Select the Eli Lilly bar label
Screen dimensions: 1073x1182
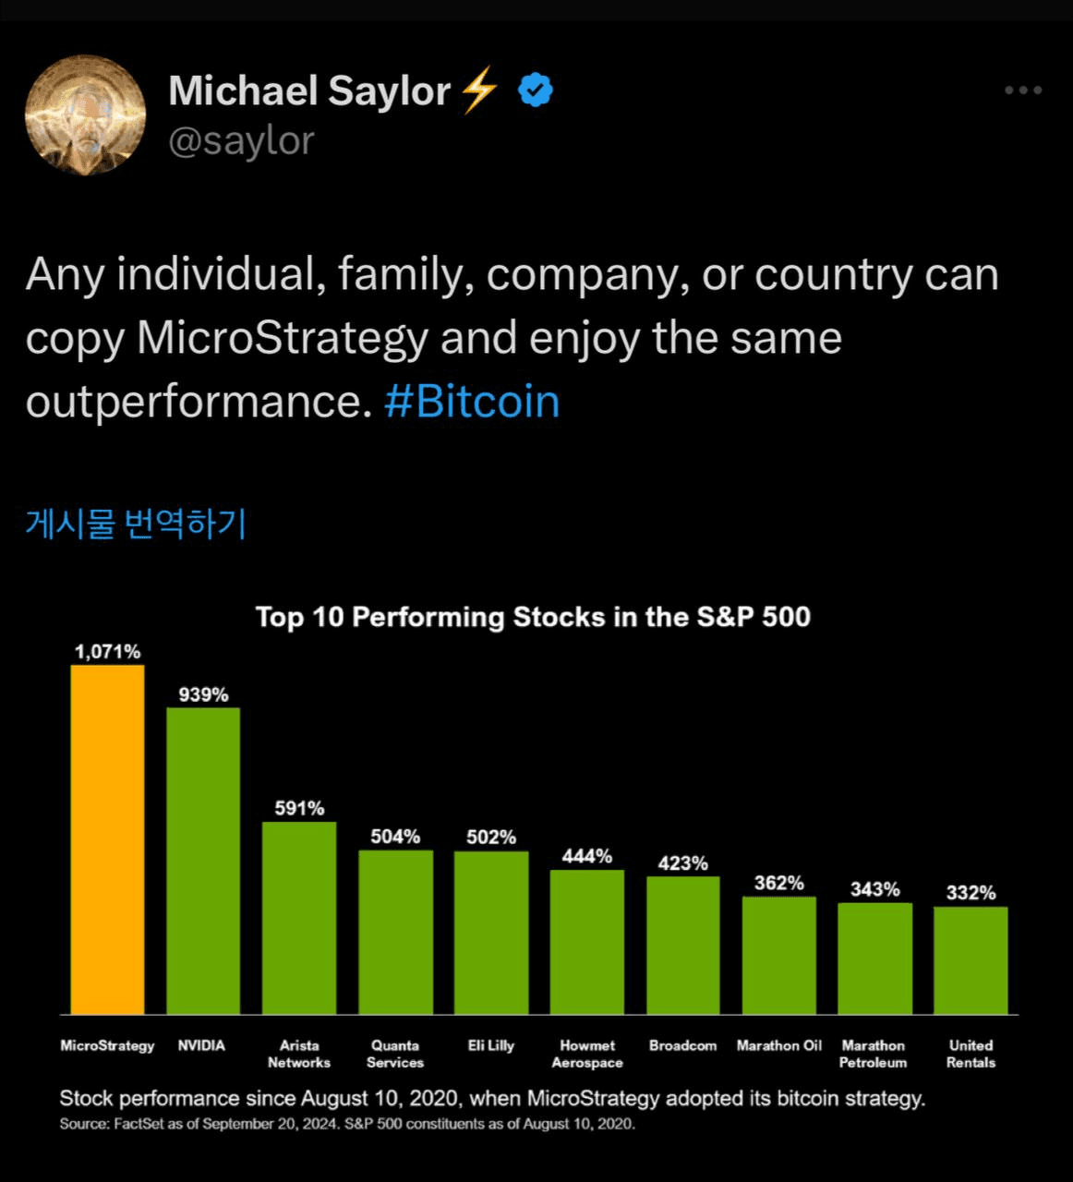tap(490, 1045)
